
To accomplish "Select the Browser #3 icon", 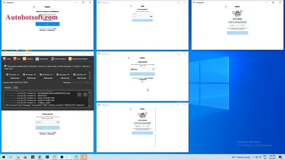I will coord(41,75).
